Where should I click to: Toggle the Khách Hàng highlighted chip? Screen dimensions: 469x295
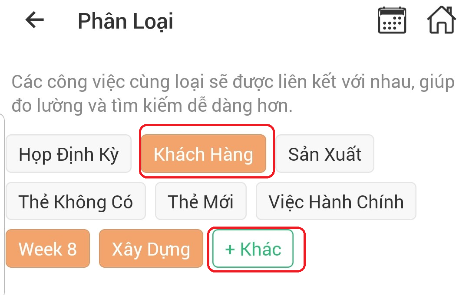pyautogui.click(x=204, y=154)
